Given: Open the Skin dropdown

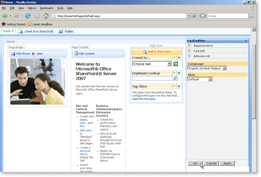Looking at the screenshot, I should click(210, 79).
